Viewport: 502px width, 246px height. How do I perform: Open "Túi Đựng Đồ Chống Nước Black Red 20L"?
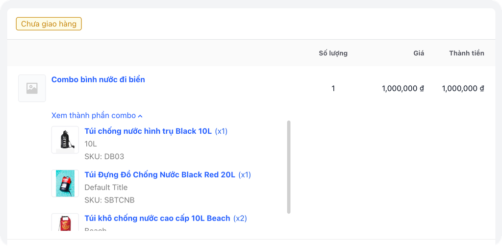[160, 174]
